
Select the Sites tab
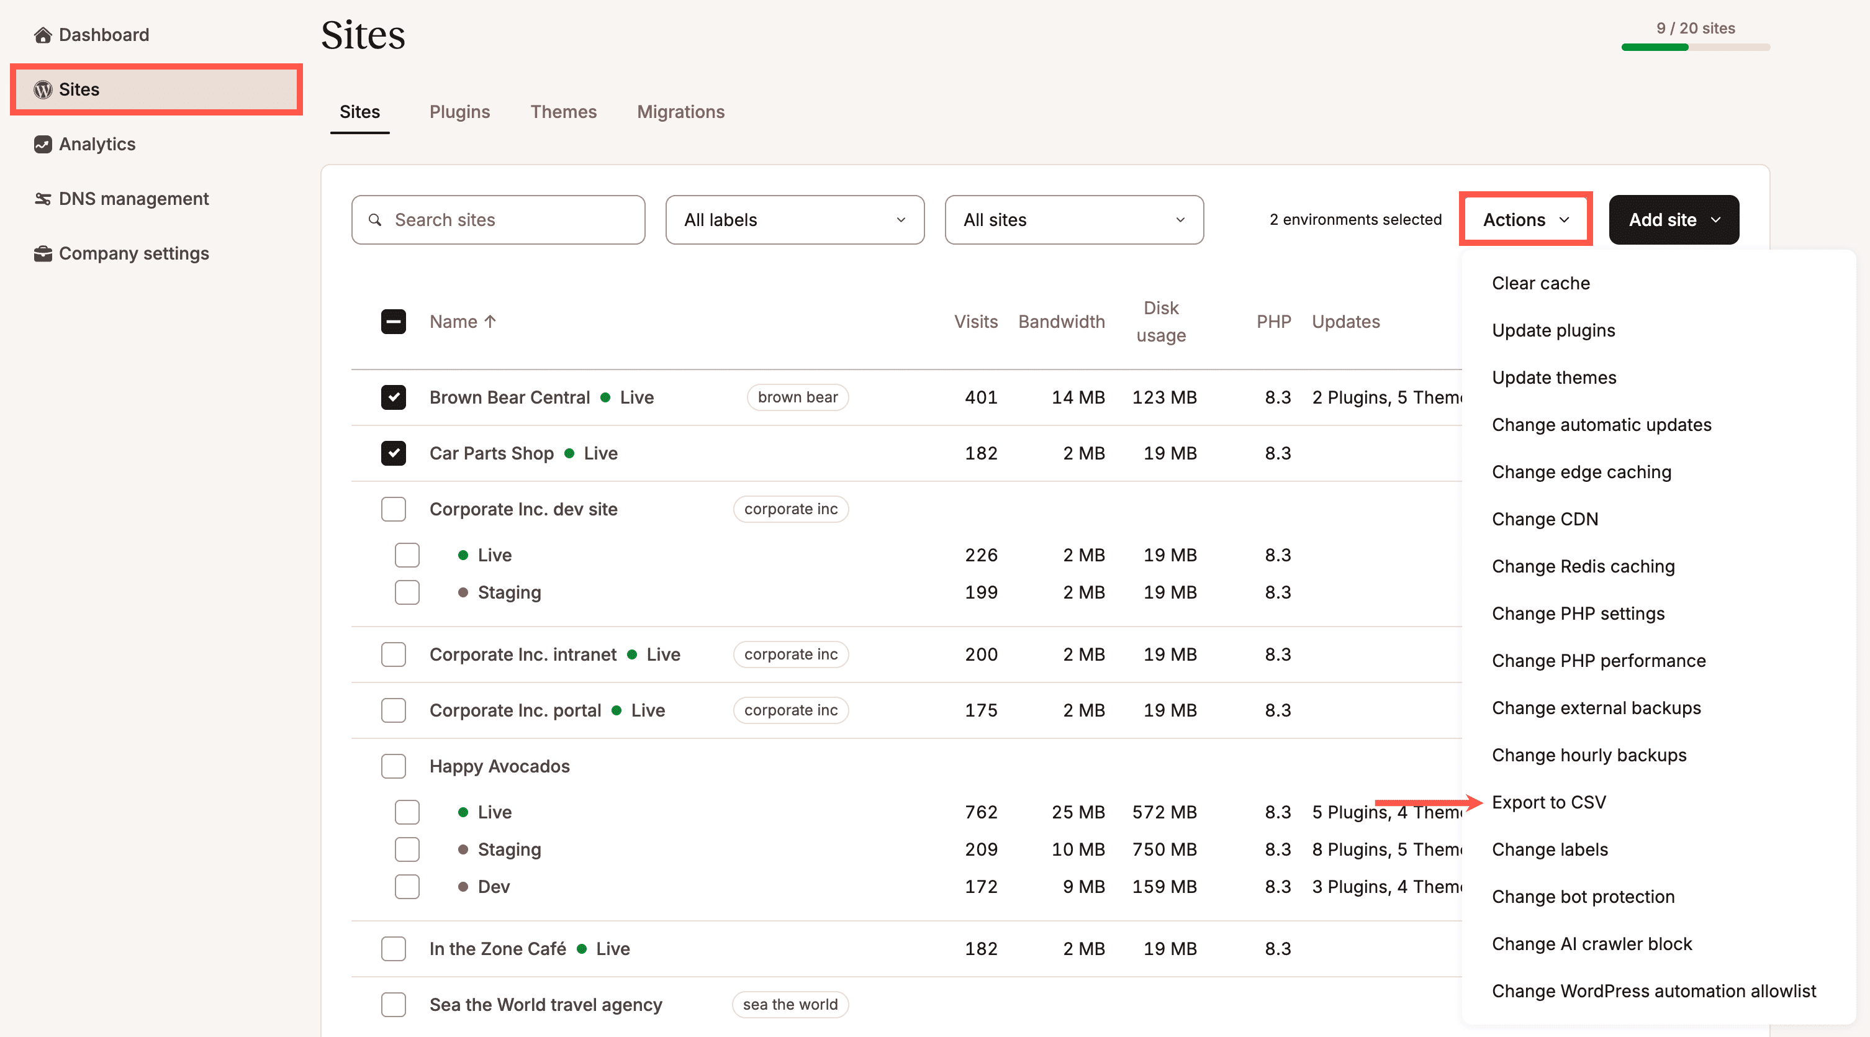coord(359,112)
